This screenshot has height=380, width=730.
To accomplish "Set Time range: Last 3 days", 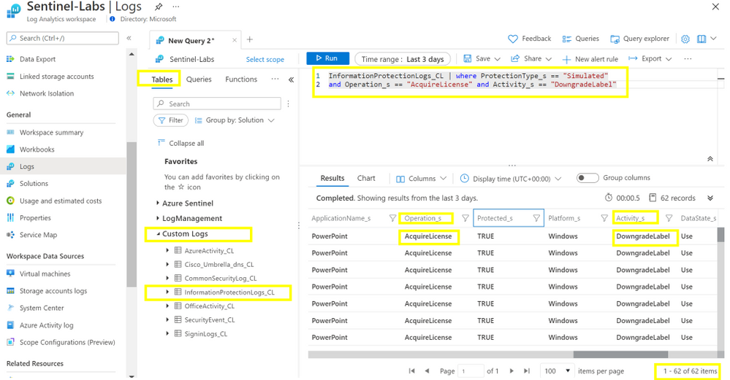I will [403, 59].
